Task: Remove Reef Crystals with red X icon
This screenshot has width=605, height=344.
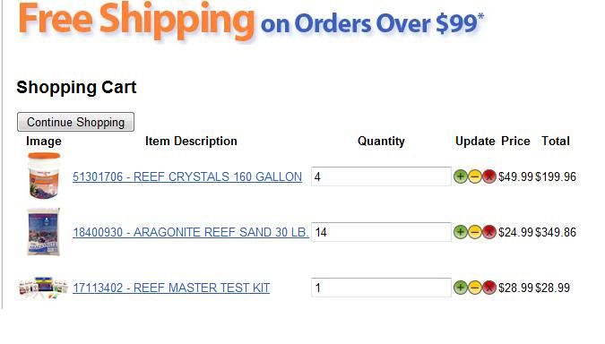Action: tap(489, 176)
